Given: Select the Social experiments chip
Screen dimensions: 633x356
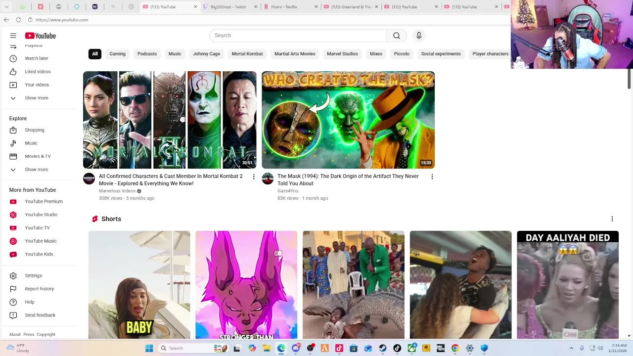Looking at the screenshot, I should click(x=441, y=54).
